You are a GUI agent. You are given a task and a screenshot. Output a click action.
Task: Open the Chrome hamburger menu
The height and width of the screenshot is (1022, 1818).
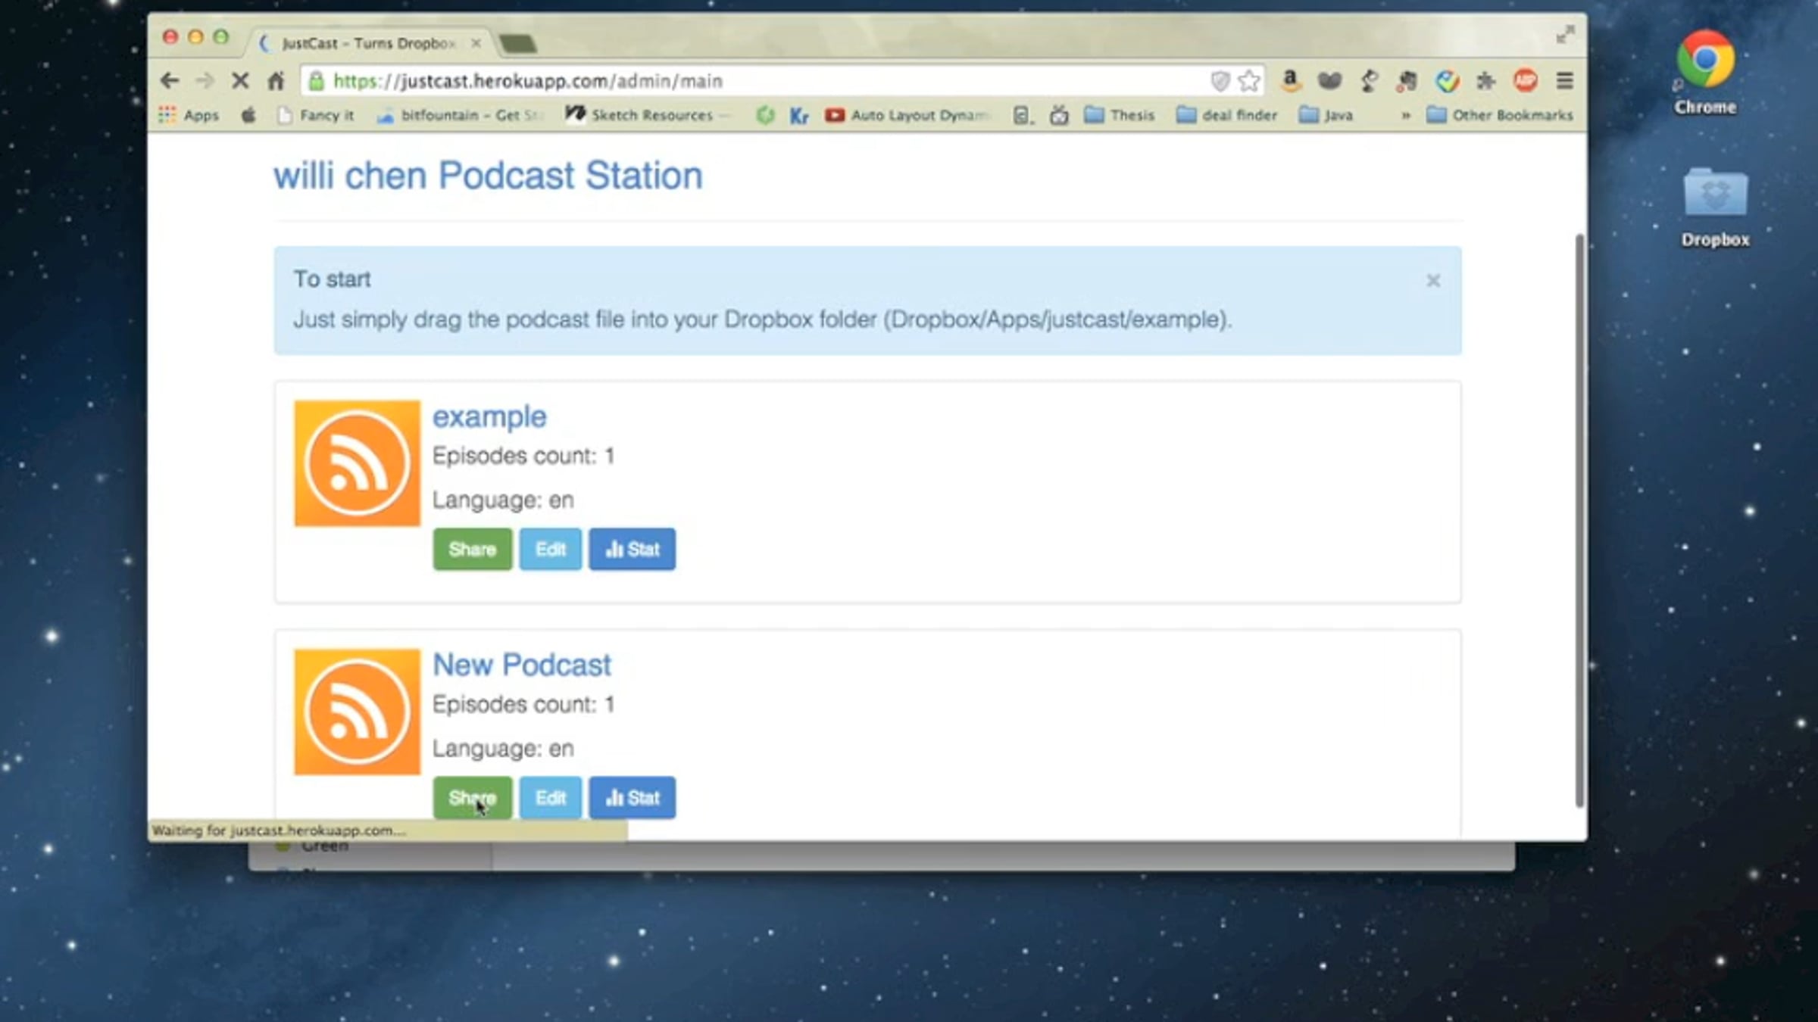tap(1565, 80)
